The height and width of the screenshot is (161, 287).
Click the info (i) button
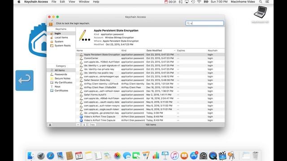84,125
